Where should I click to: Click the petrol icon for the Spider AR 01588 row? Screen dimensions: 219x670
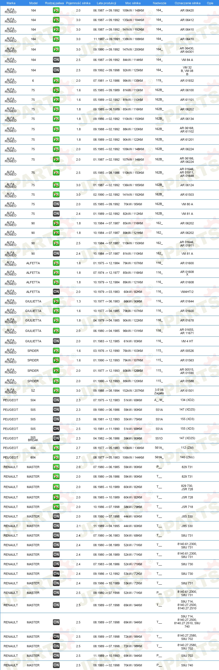click(x=56, y=381)
